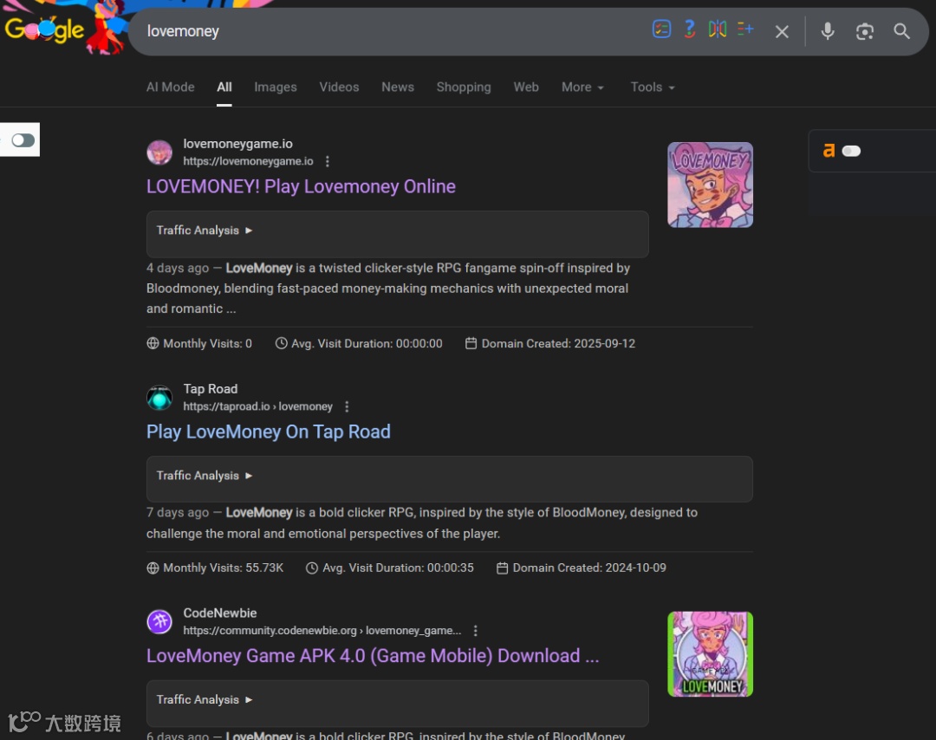Toggle the switch in the left white box
Image resolution: width=936 pixels, height=740 pixels.
23,140
